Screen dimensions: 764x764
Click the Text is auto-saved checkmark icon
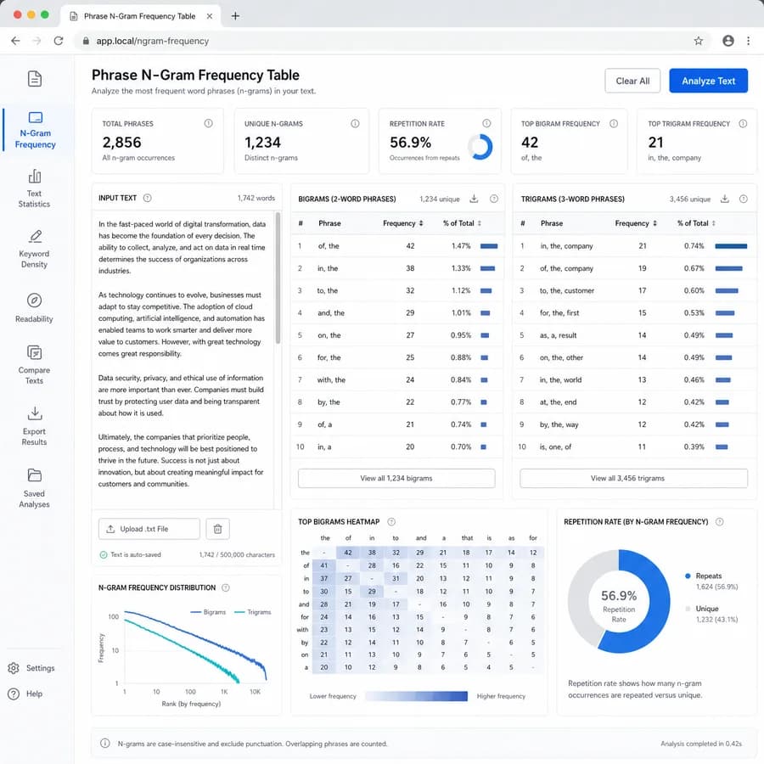104,554
